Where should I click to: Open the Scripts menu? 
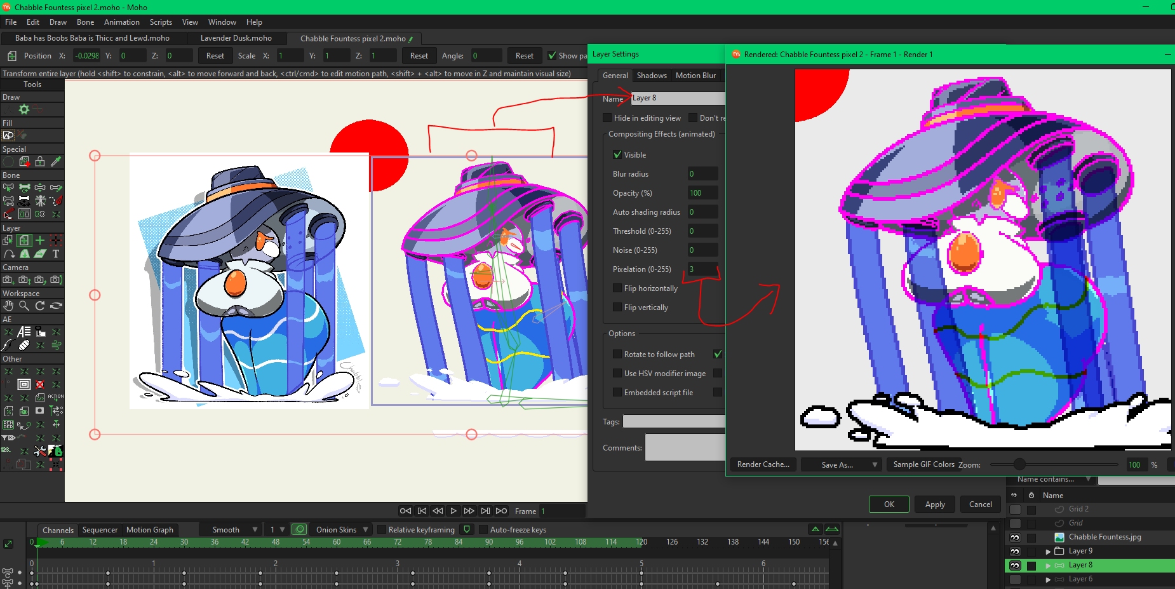point(161,22)
